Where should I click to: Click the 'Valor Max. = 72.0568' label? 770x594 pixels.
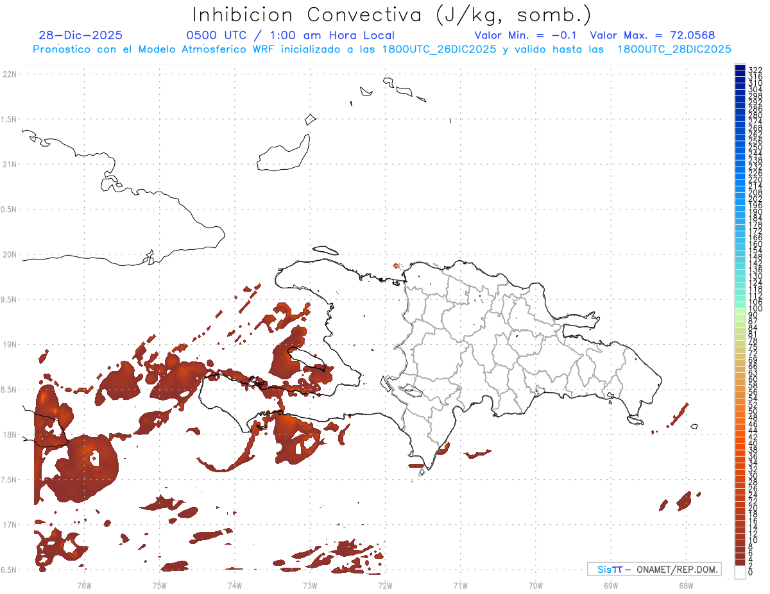pyautogui.click(x=653, y=36)
